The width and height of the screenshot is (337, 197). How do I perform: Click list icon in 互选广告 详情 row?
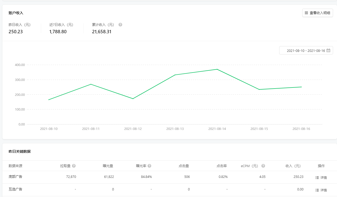317,190
